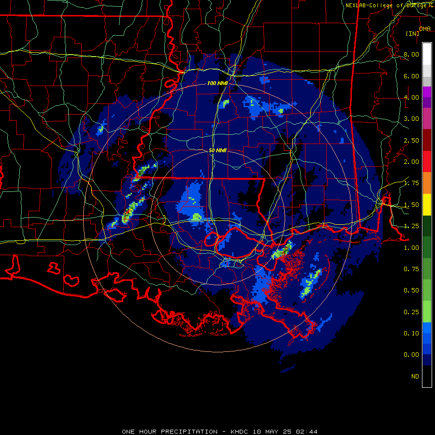Click the white 8.00 inch legend swatch
This screenshot has width=435, height=435.
click(x=427, y=54)
